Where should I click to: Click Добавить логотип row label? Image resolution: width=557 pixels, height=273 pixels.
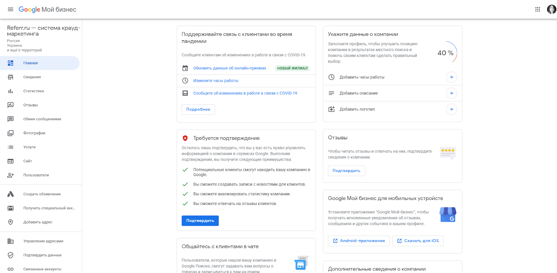tap(357, 109)
